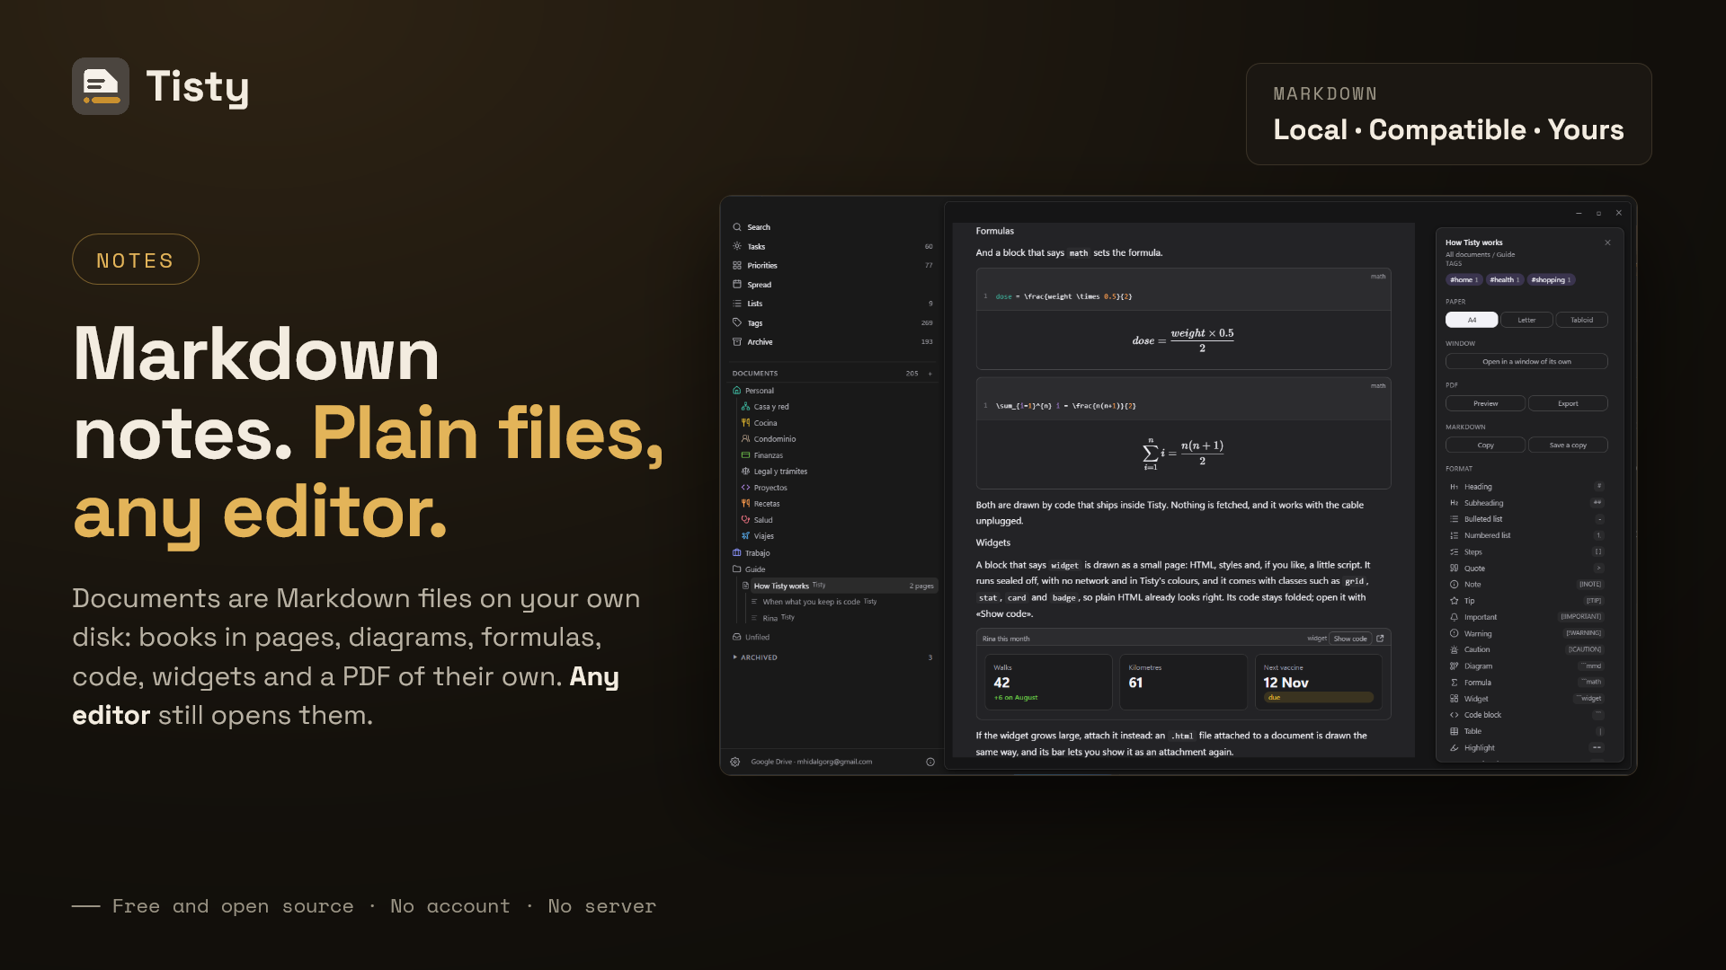Close the How Tisty works side panel
1726x970 pixels.
[x=1607, y=242]
